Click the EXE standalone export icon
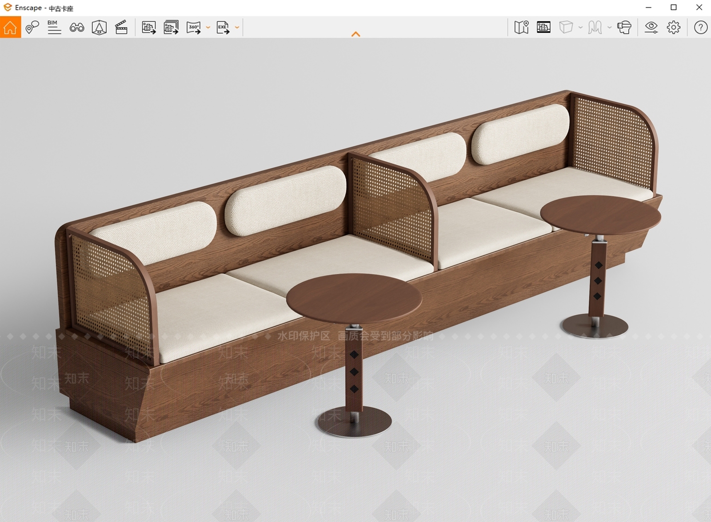Image resolution: width=711 pixels, height=522 pixels. [x=223, y=28]
